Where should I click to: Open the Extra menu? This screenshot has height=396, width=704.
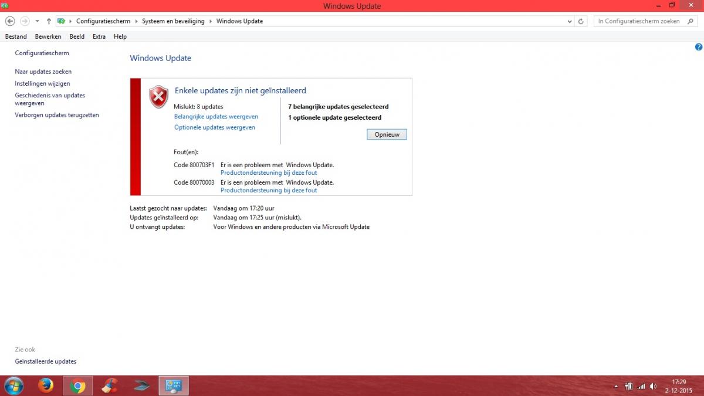(99, 36)
